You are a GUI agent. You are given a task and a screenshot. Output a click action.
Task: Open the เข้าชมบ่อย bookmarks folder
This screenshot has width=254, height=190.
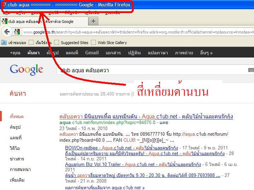tap(13, 43)
